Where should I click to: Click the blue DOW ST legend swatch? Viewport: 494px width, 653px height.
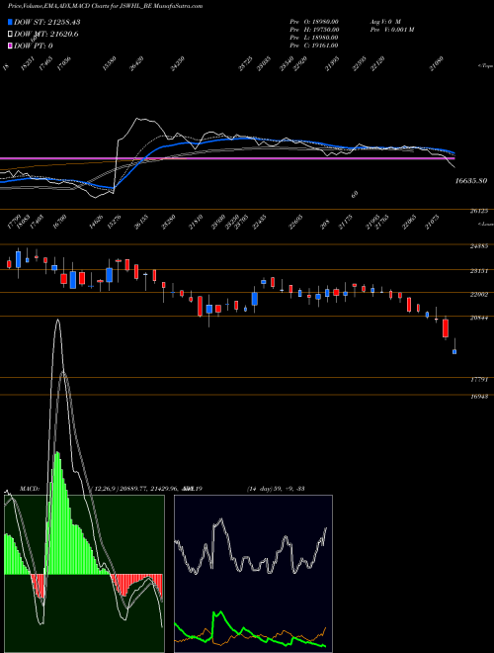(10, 22)
